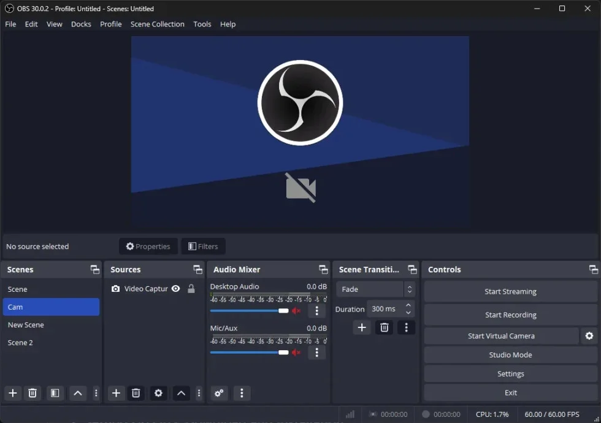Toggle Studio Mode

(510, 355)
